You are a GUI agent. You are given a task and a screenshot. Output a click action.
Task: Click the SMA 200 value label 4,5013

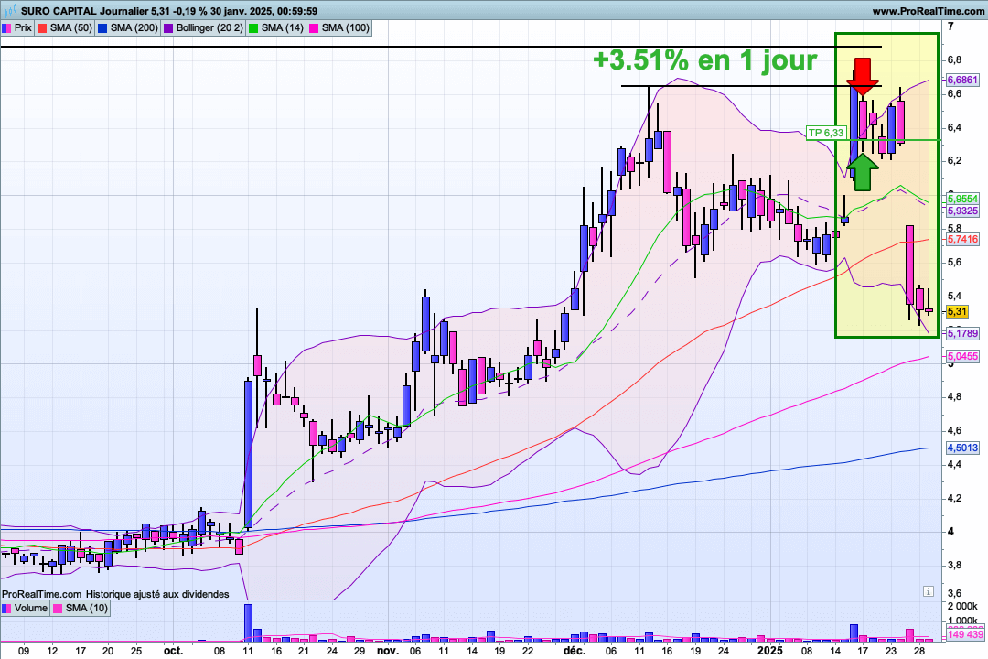point(962,448)
